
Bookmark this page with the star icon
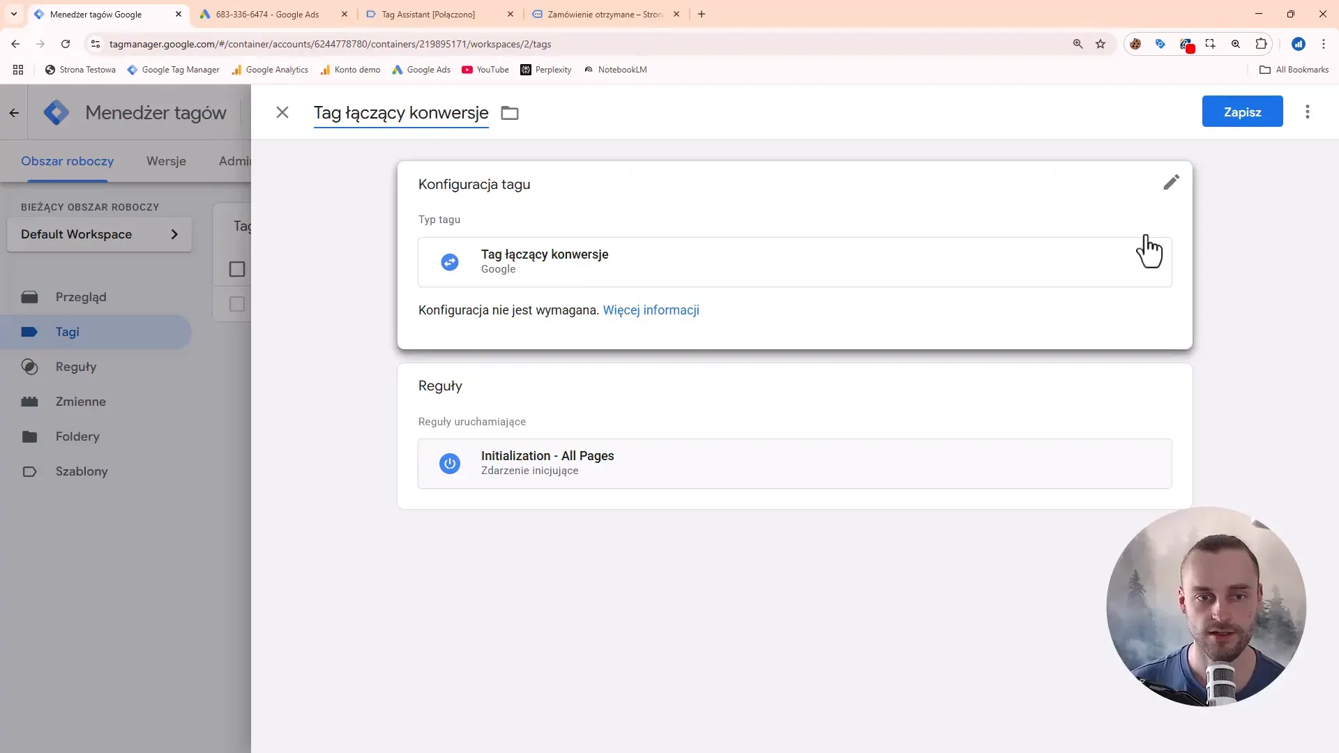point(1100,44)
